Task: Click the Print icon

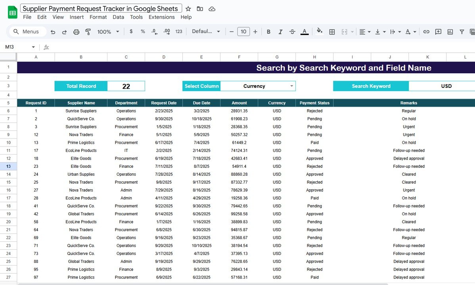Action: [76, 32]
